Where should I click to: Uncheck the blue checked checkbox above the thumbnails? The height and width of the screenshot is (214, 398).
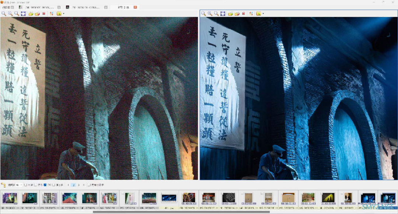45,185
